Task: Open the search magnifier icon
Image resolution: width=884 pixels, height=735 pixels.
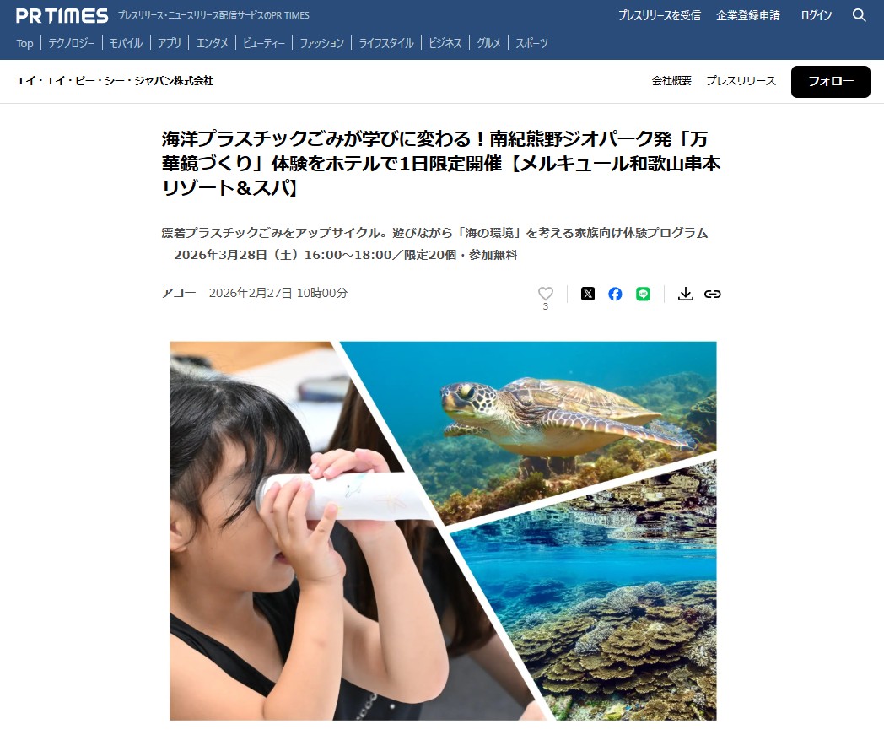Action: pyautogui.click(x=859, y=15)
